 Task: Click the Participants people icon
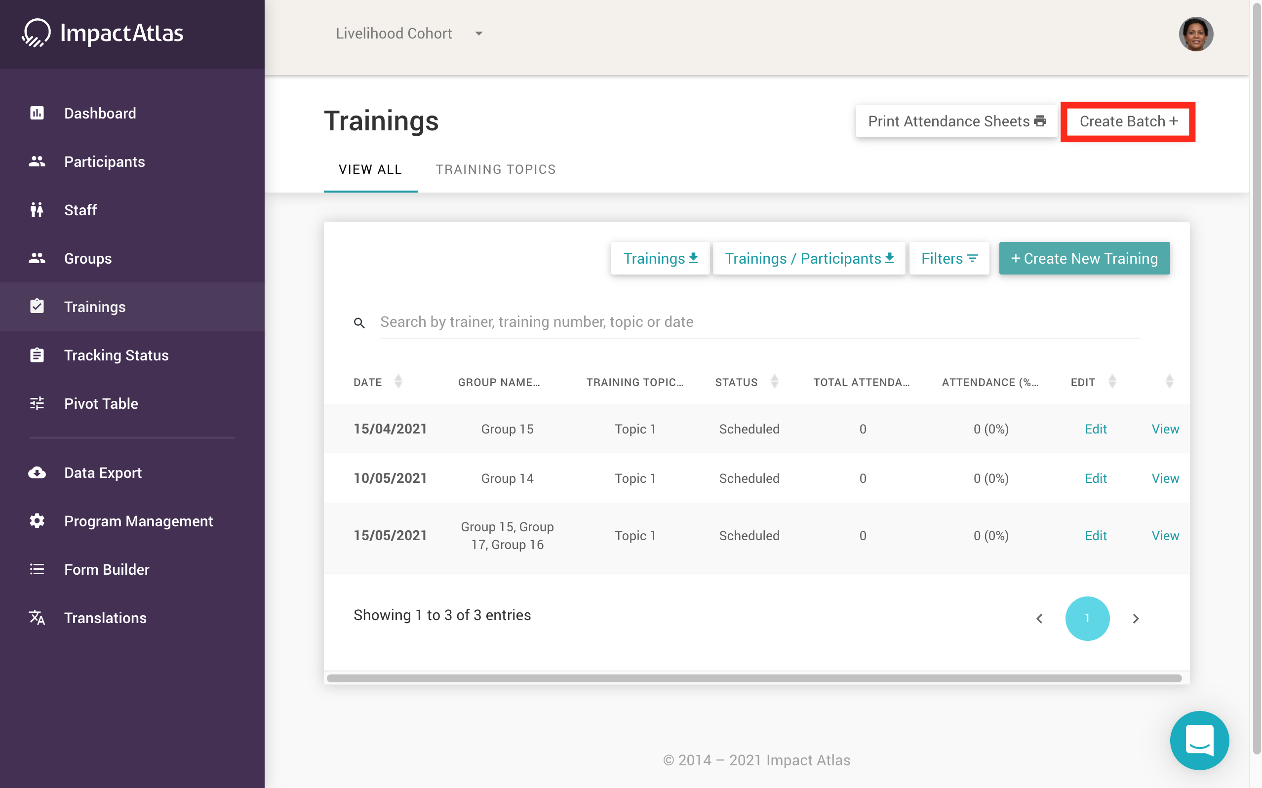click(37, 161)
